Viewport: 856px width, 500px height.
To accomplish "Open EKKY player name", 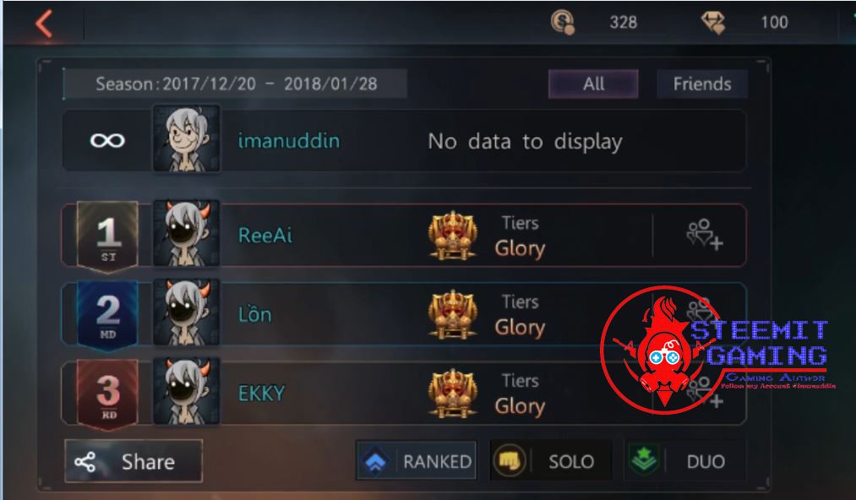I will click(261, 394).
